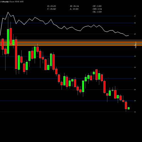This screenshot has width=142, height=142.
Task: Click the endpoint of the white indicator line
Action: (129, 35)
